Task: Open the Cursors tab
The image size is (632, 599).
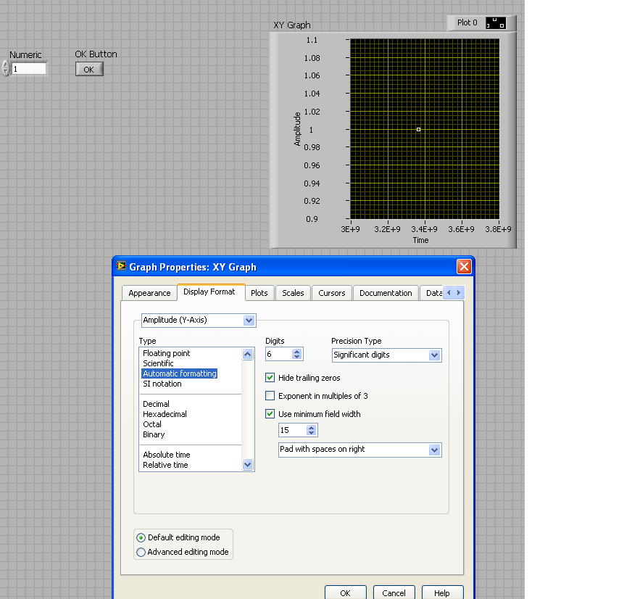Action: click(332, 293)
